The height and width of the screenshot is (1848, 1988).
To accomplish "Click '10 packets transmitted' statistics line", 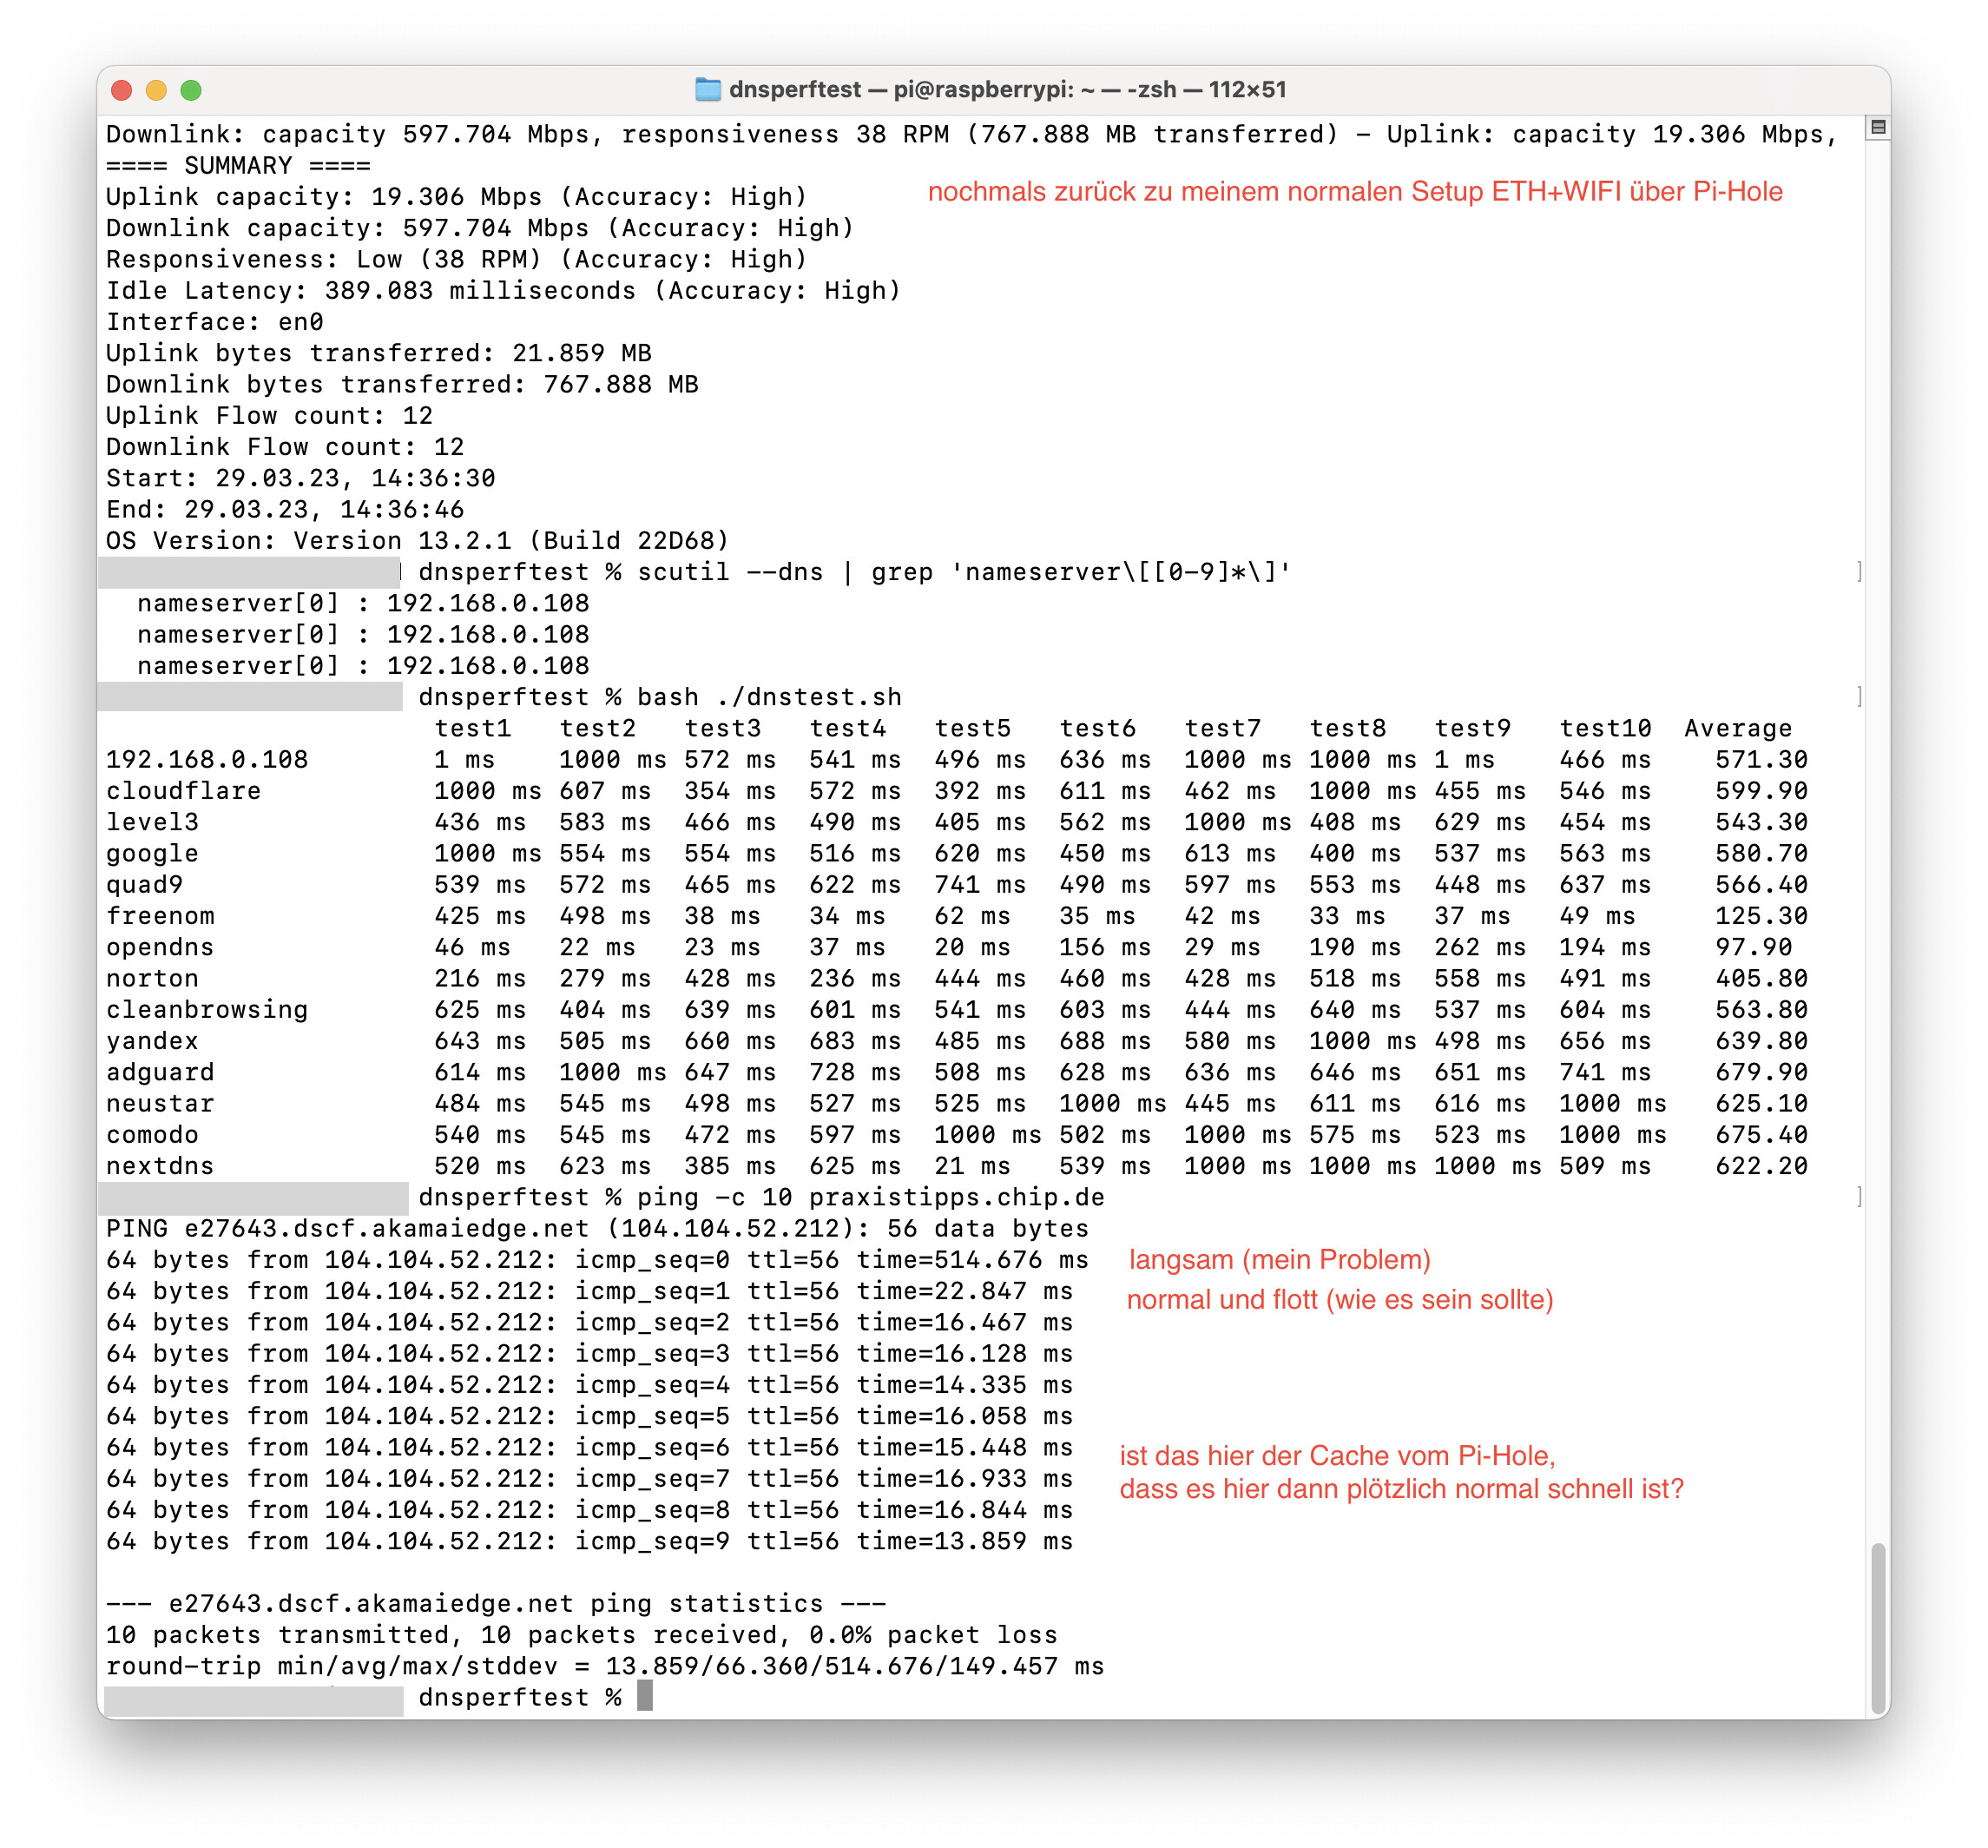I will tap(581, 1634).
